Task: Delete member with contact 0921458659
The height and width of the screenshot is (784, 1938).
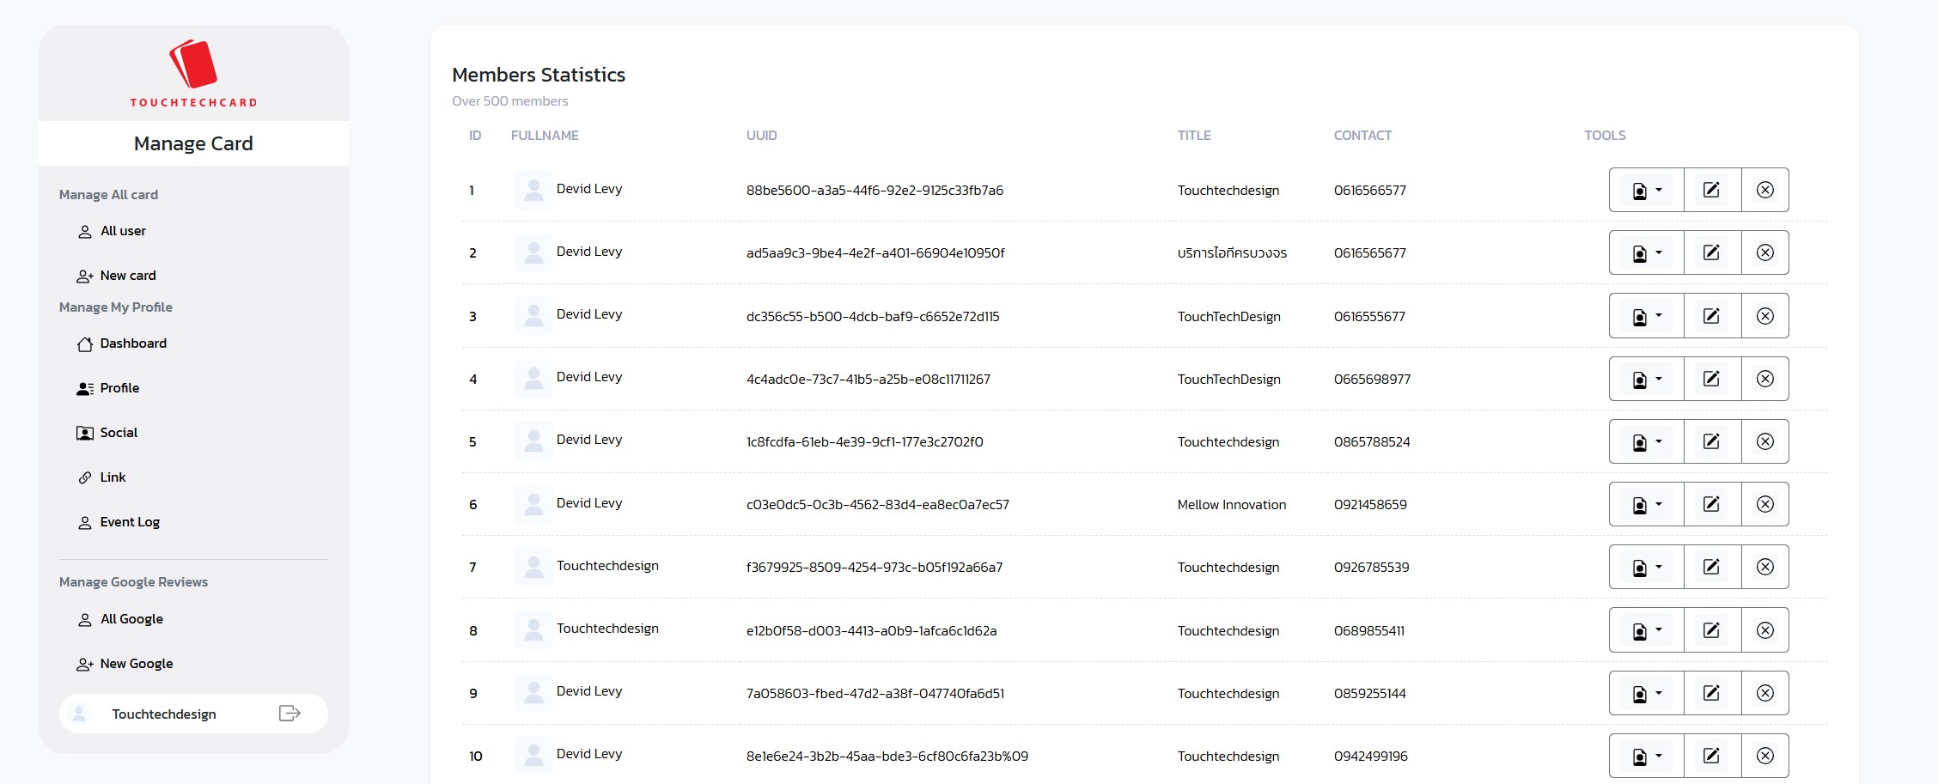Action: (x=1764, y=504)
